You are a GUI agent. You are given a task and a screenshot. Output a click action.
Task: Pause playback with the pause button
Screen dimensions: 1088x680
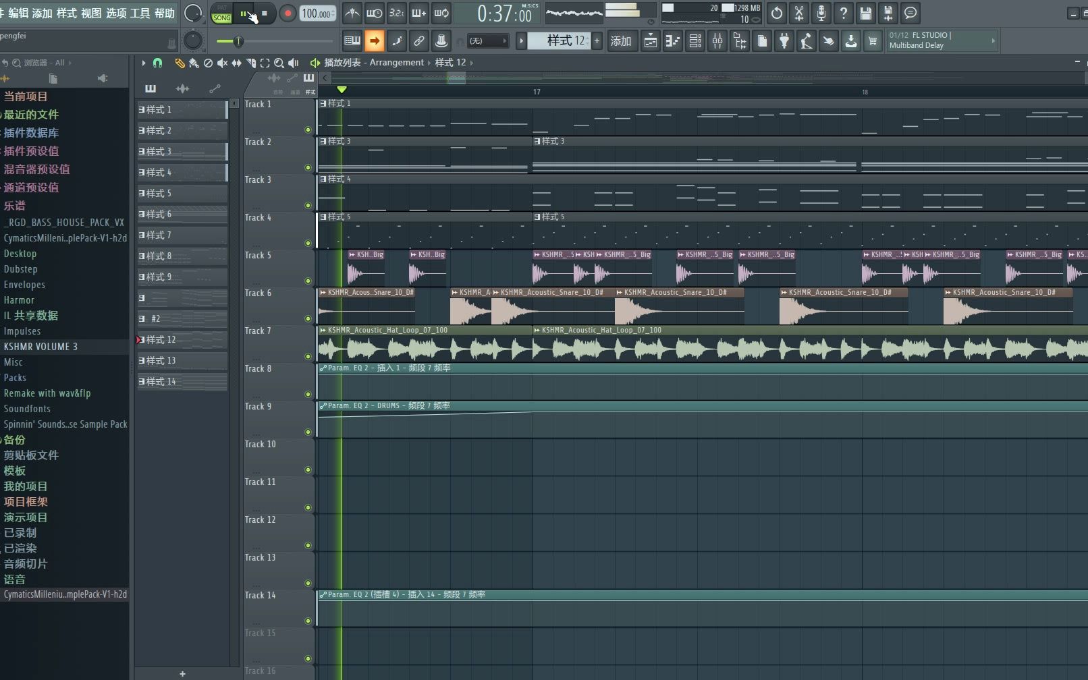coord(244,13)
